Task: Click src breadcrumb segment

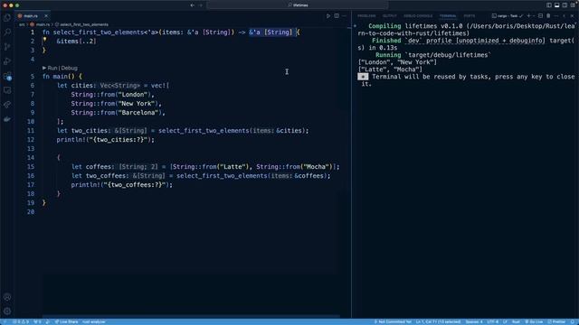Action: pos(22,24)
